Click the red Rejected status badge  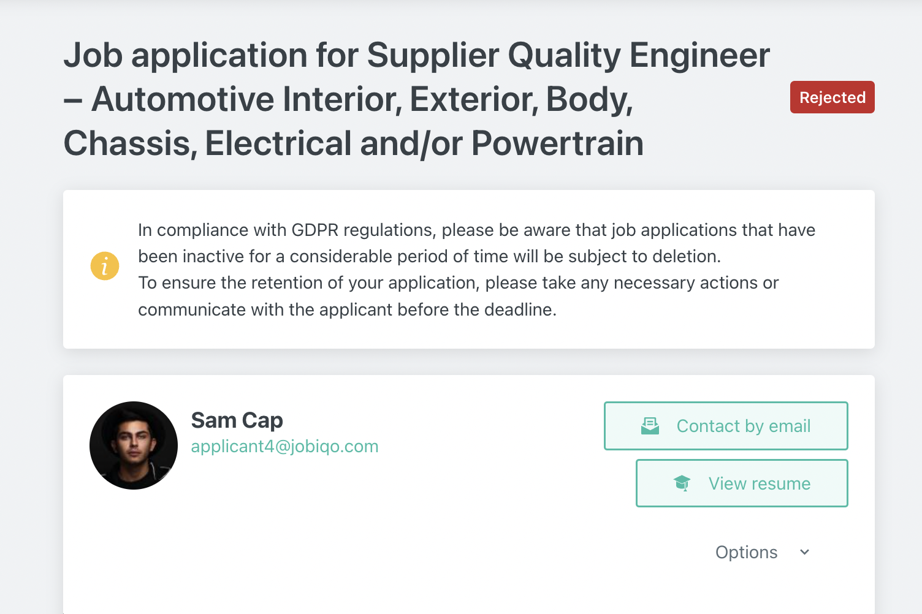tap(832, 97)
